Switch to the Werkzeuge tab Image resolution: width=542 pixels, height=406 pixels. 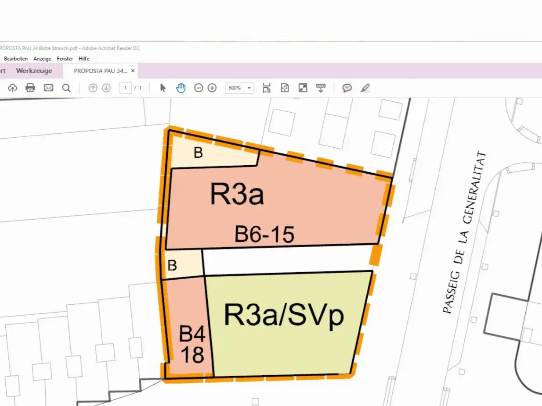34,71
